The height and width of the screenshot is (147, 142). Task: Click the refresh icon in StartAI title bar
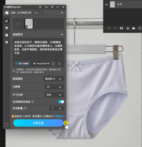tap(40, 7)
